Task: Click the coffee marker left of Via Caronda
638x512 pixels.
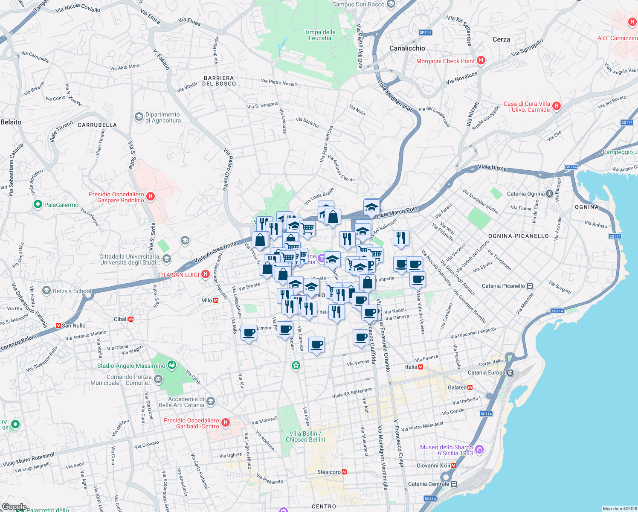Action: 285,329
